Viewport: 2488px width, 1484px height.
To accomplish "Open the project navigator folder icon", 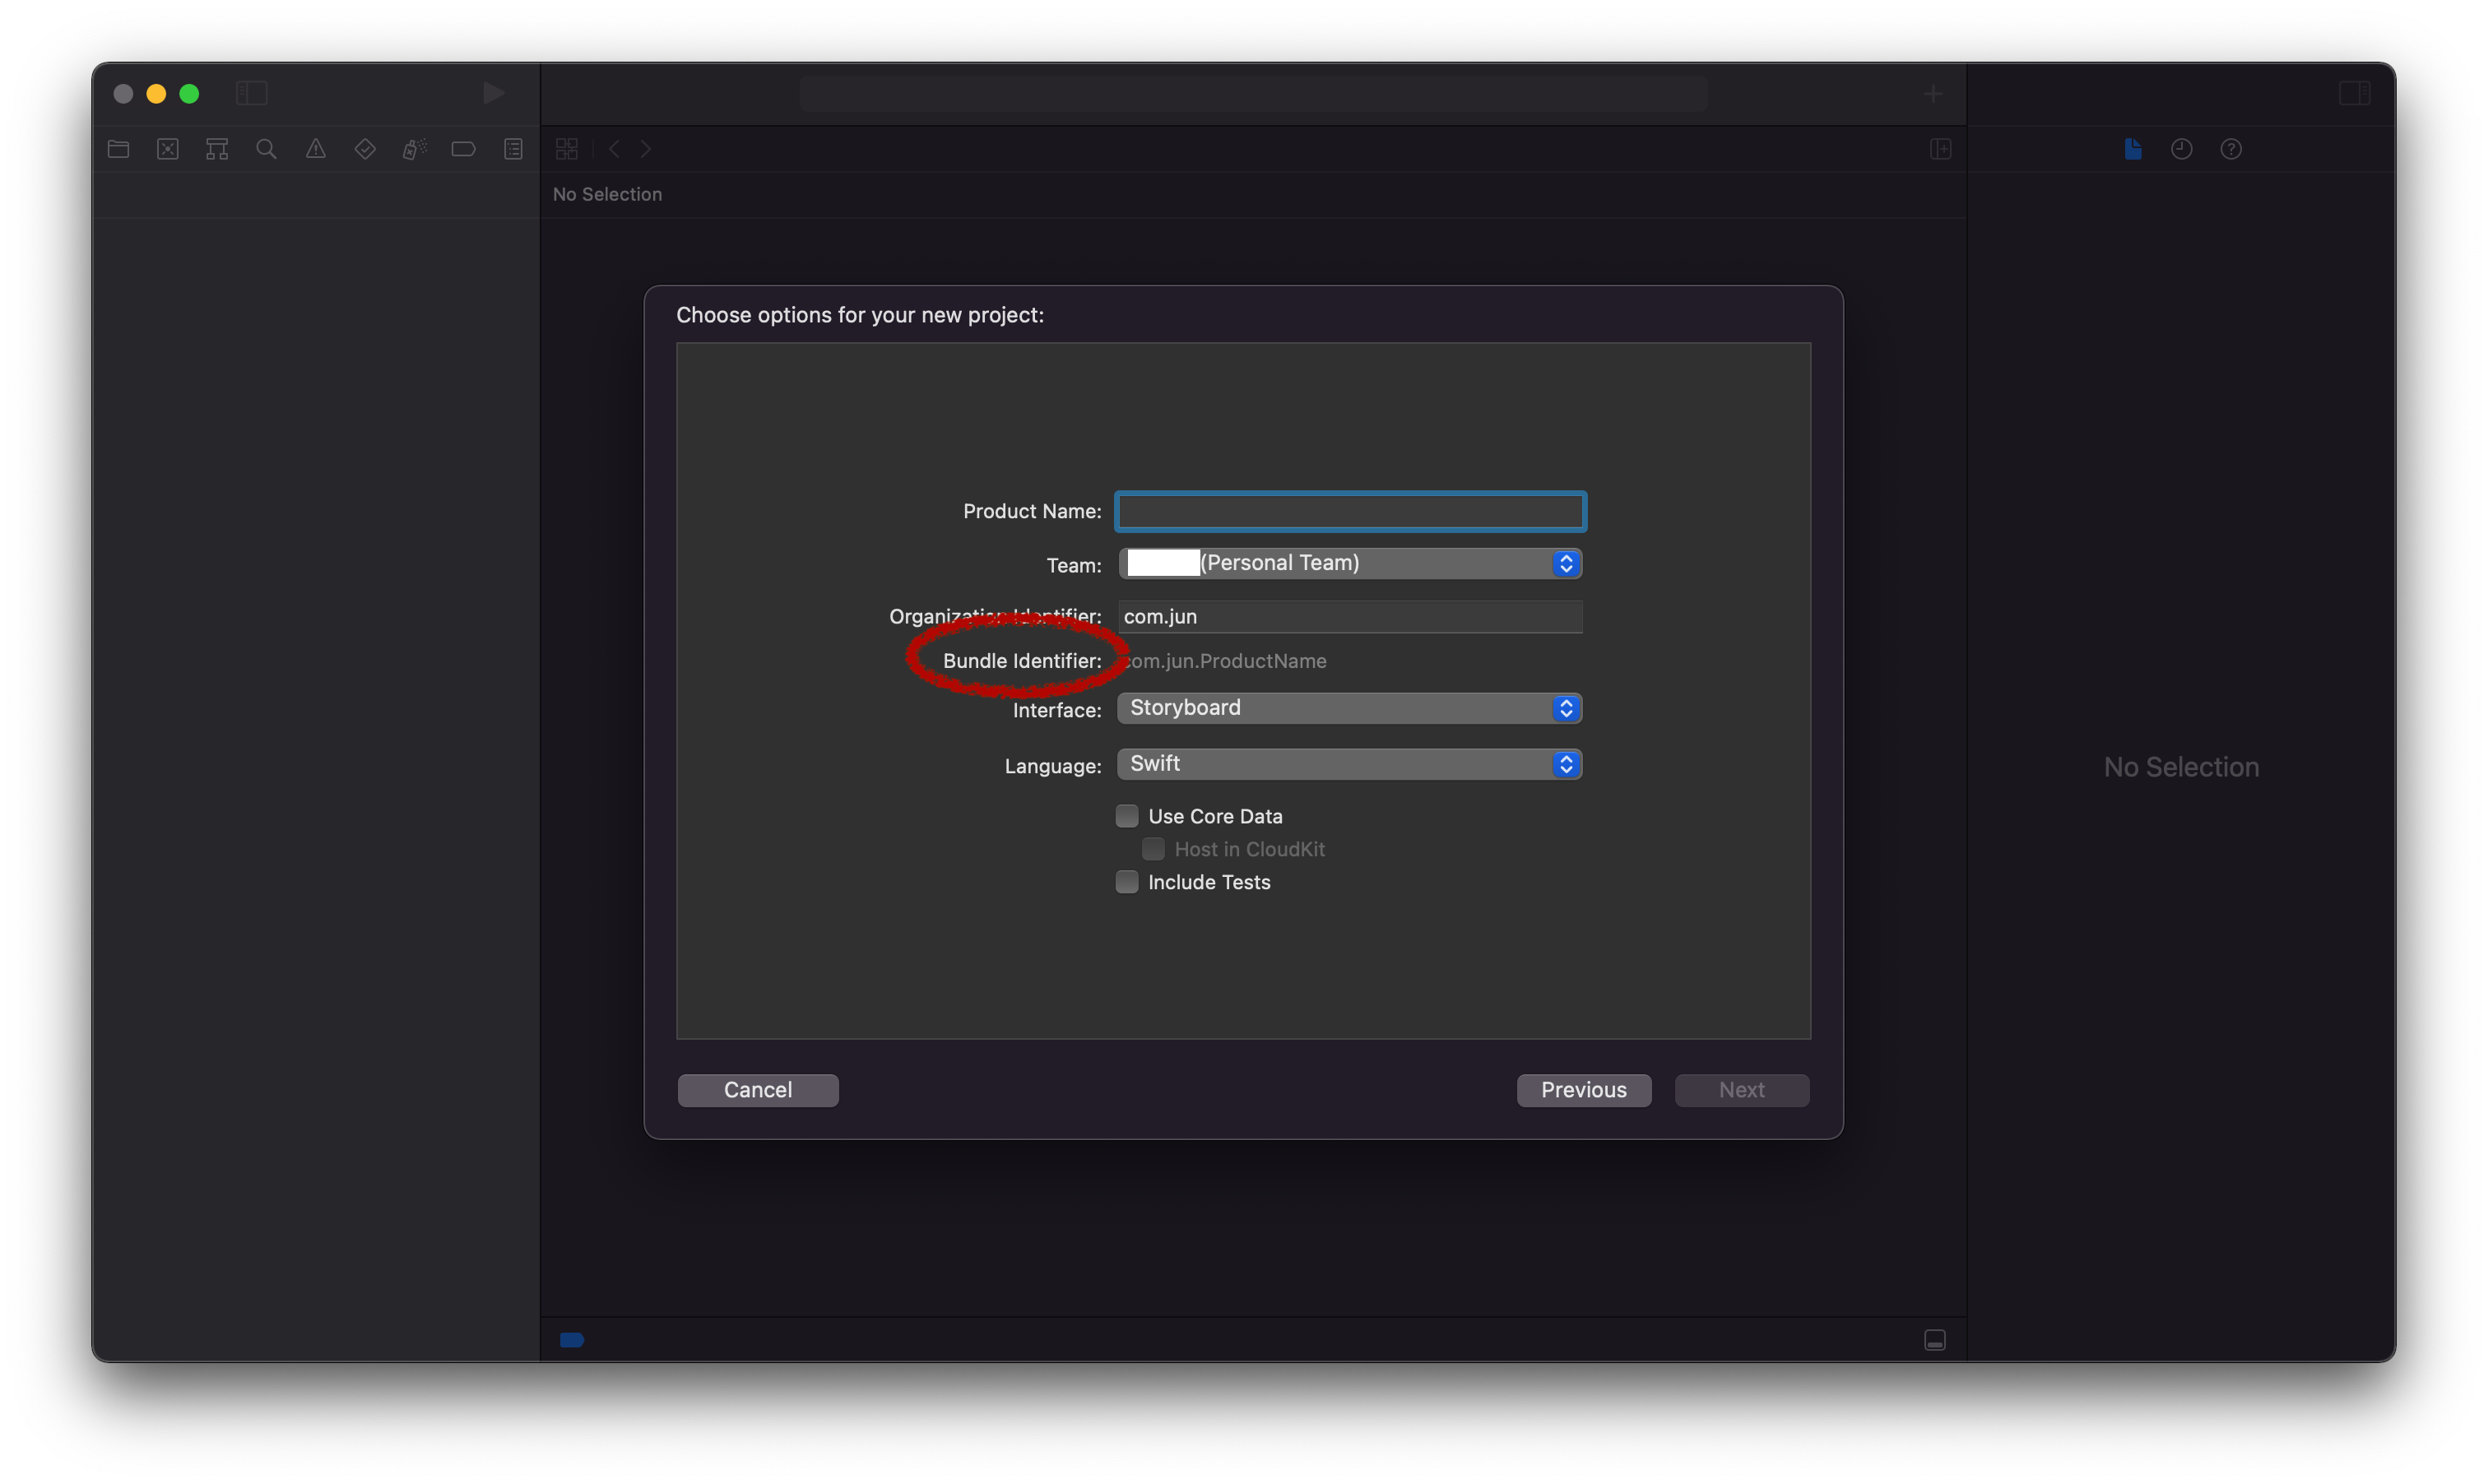I will [x=118, y=149].
